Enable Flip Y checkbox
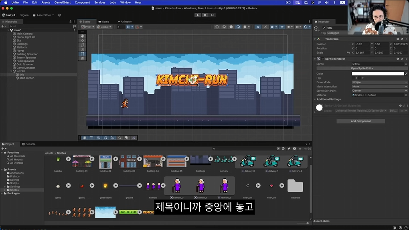The width and height of the screenshot is (409, 230). tap(359, 78)
